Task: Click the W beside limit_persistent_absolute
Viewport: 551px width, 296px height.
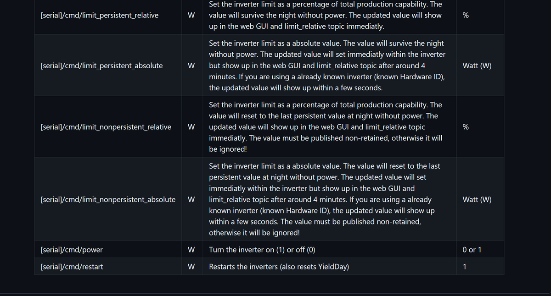Action: pos(191,66)
